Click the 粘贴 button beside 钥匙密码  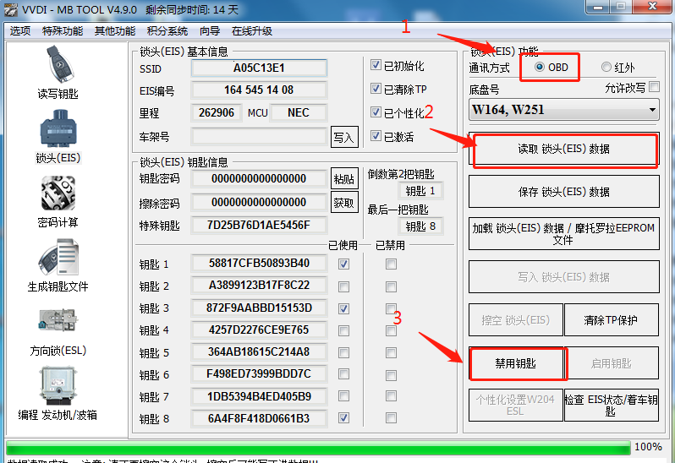[344, 178]
